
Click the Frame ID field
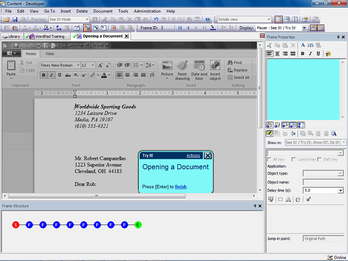(167, 28)
